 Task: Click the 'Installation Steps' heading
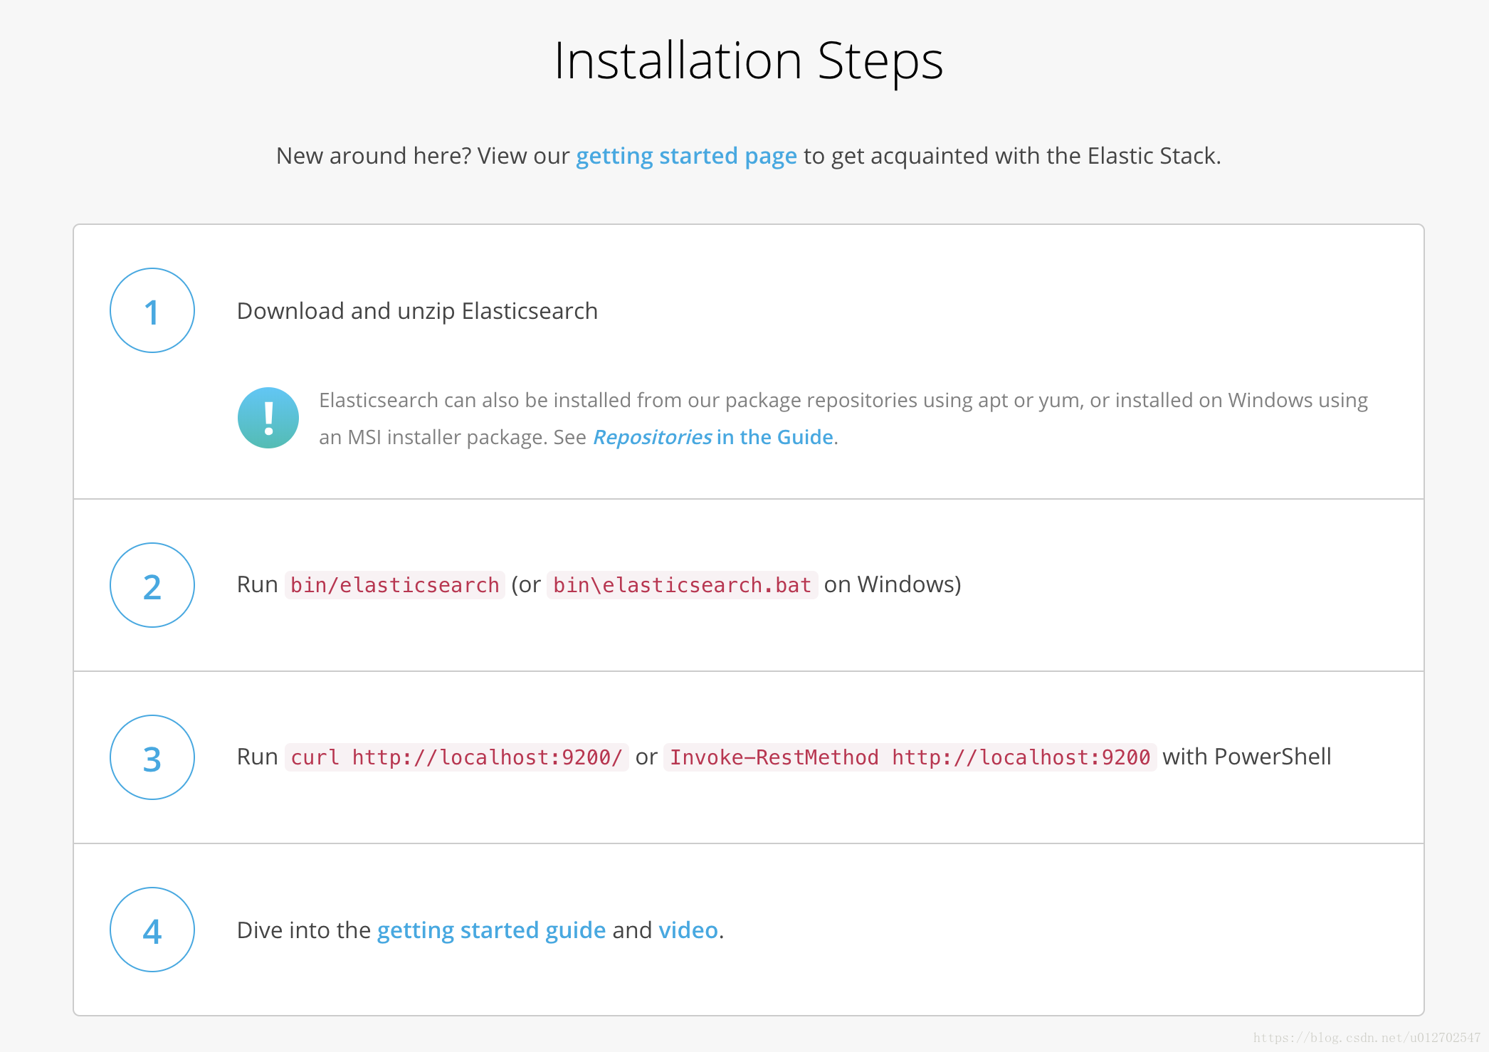[x=749, y=61]
